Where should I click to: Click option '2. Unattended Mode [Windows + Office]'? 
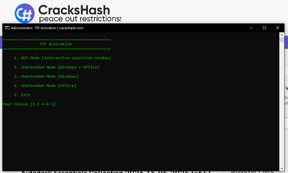click(57, 67)
